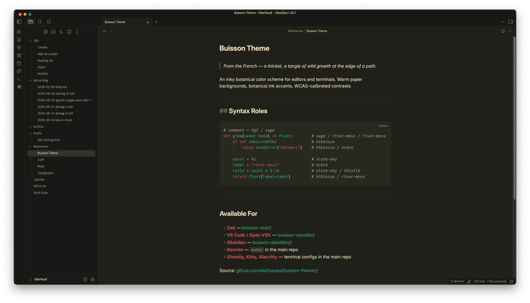The width and height of the screenshot is (530, 303).
Task: Click the crossed-tools ribbon icon
Action: [19, 87]
